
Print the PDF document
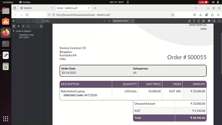209,21
